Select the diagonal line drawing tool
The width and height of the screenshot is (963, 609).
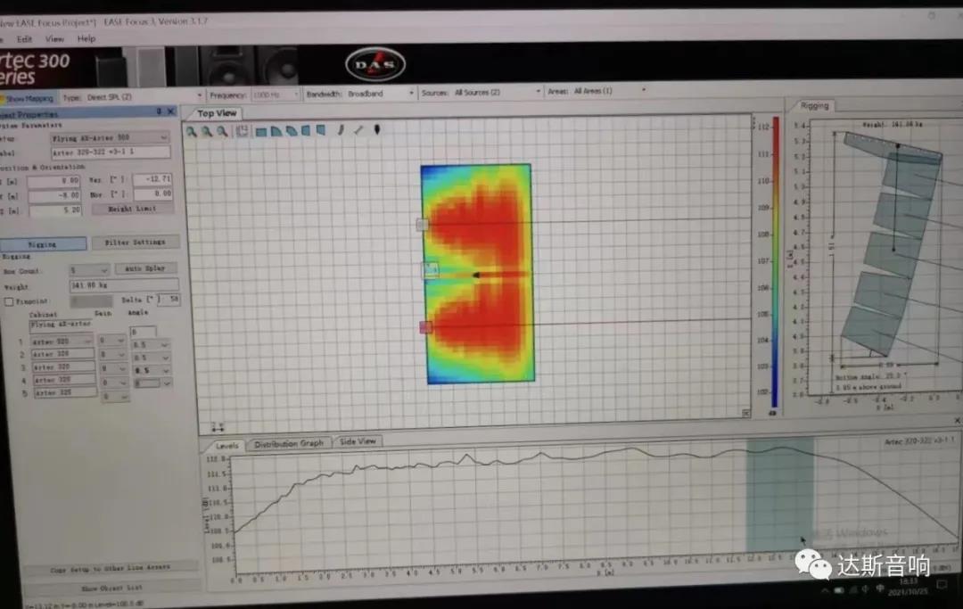pyautogui.click(x=358, y=130)
